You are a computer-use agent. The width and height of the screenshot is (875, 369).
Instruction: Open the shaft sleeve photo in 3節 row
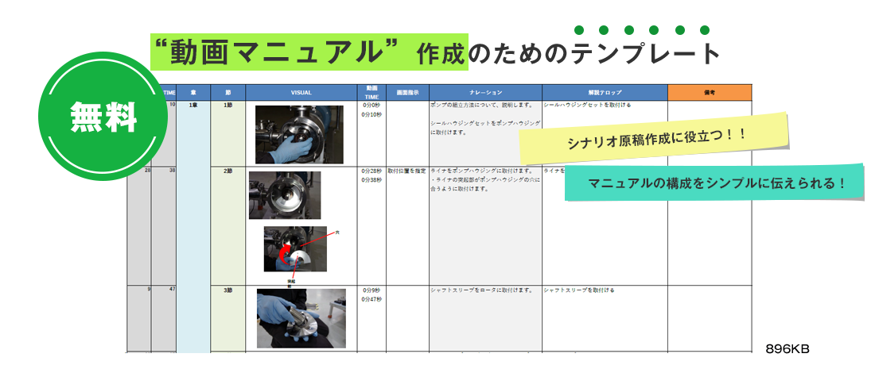[301, 317]
